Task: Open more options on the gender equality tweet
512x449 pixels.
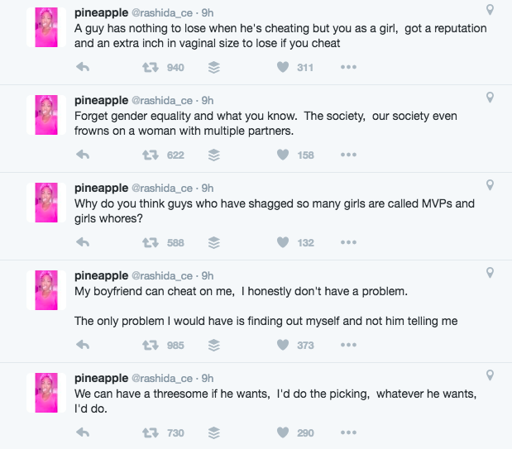Action: (348, 155)
